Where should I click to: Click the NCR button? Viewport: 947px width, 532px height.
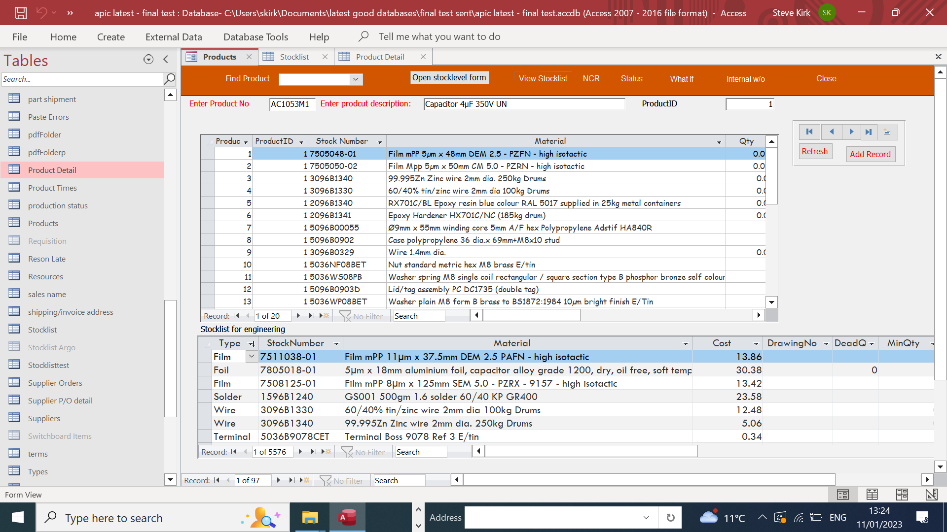point(591,78)
